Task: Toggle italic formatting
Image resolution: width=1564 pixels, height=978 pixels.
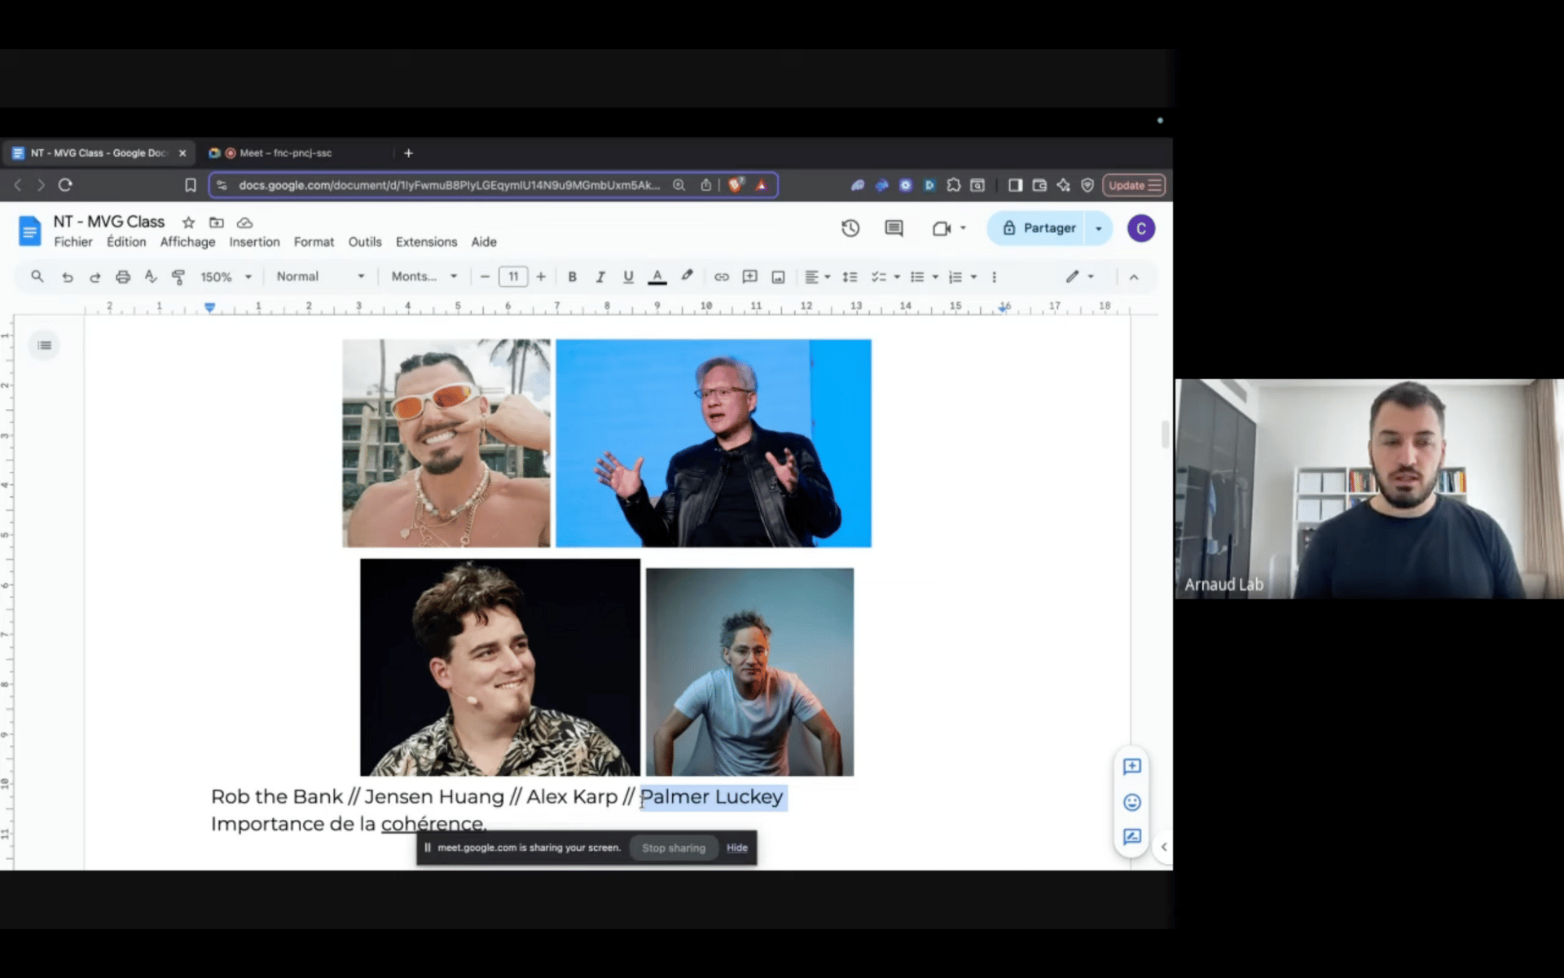Action: click(600, 277)
